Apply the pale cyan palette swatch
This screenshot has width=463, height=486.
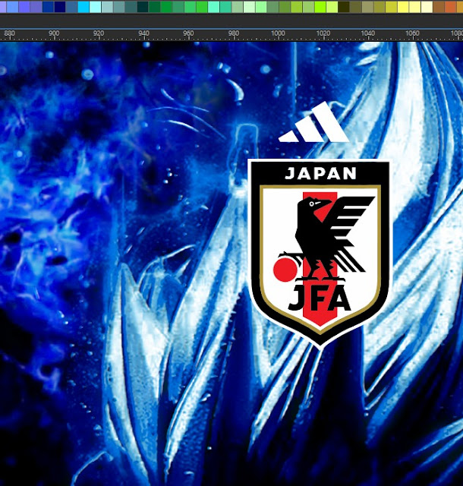[95, 7]
